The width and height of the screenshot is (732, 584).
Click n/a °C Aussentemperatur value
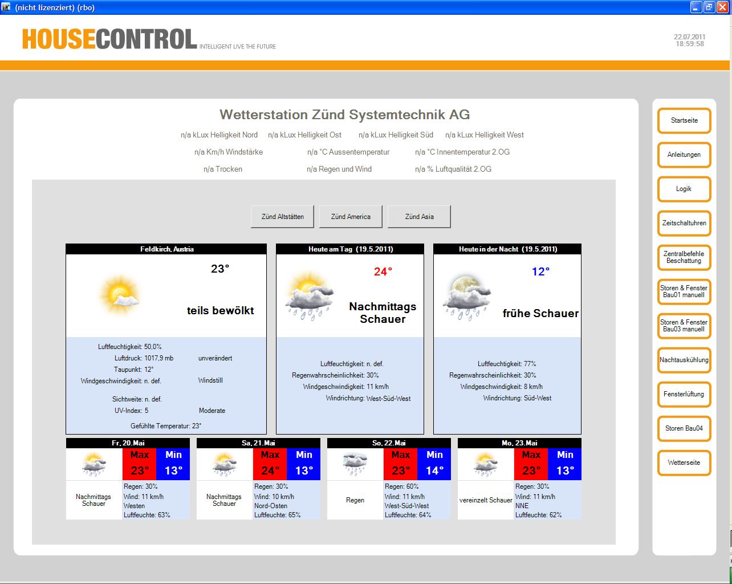point(348,152)
